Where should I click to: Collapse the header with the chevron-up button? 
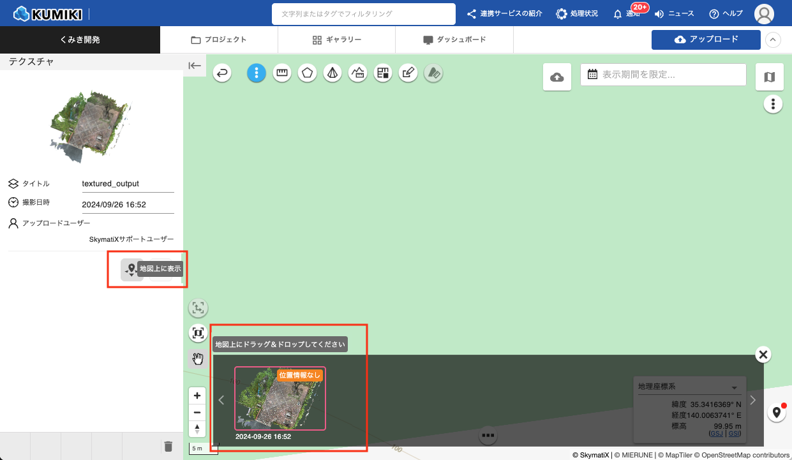pyautogui.click(x=773, y=40)
